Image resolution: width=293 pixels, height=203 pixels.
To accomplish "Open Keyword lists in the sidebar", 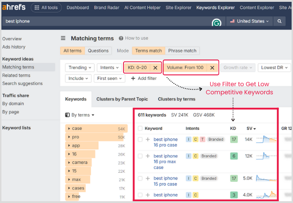I will tap(16, 128).
